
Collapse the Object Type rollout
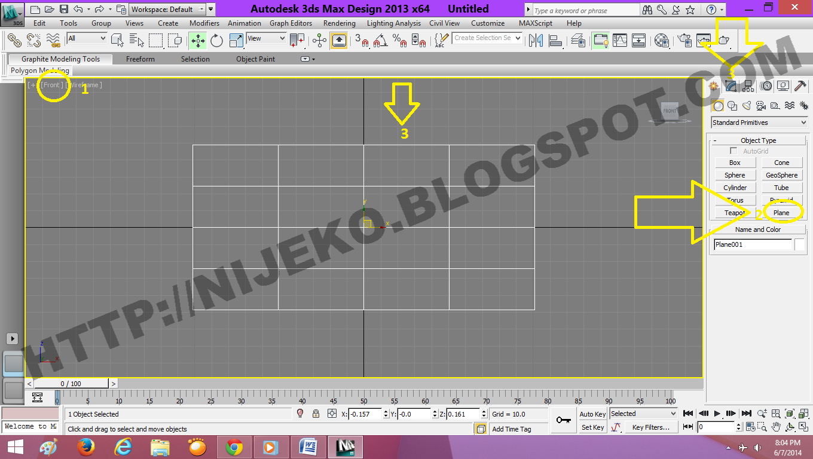758,140
